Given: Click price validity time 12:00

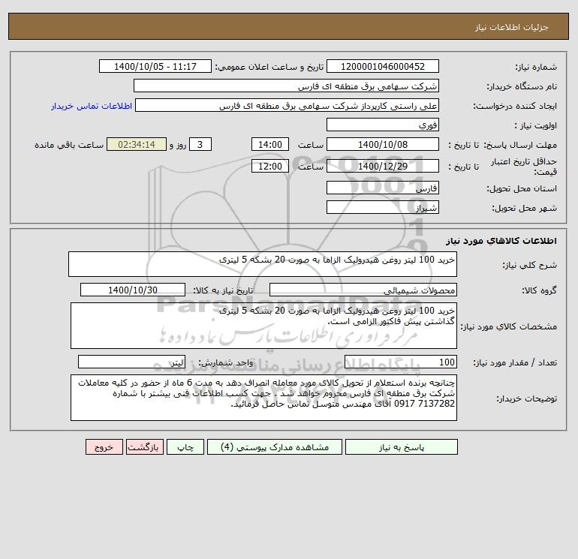Looking at the screenshot, I should tap(270, 166).
